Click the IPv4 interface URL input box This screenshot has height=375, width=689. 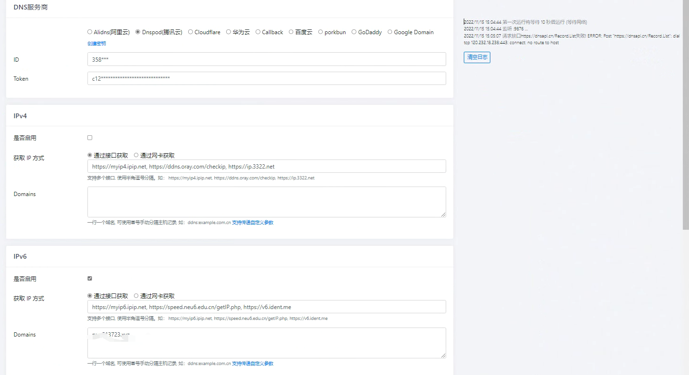click(x=266, y=166)
